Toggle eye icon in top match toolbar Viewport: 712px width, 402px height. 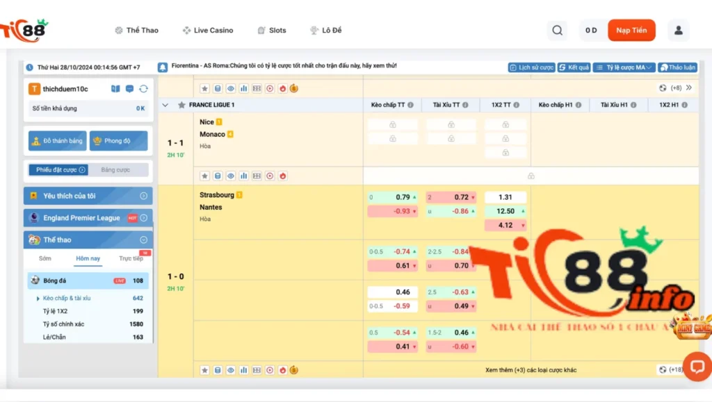coord(231,88)
